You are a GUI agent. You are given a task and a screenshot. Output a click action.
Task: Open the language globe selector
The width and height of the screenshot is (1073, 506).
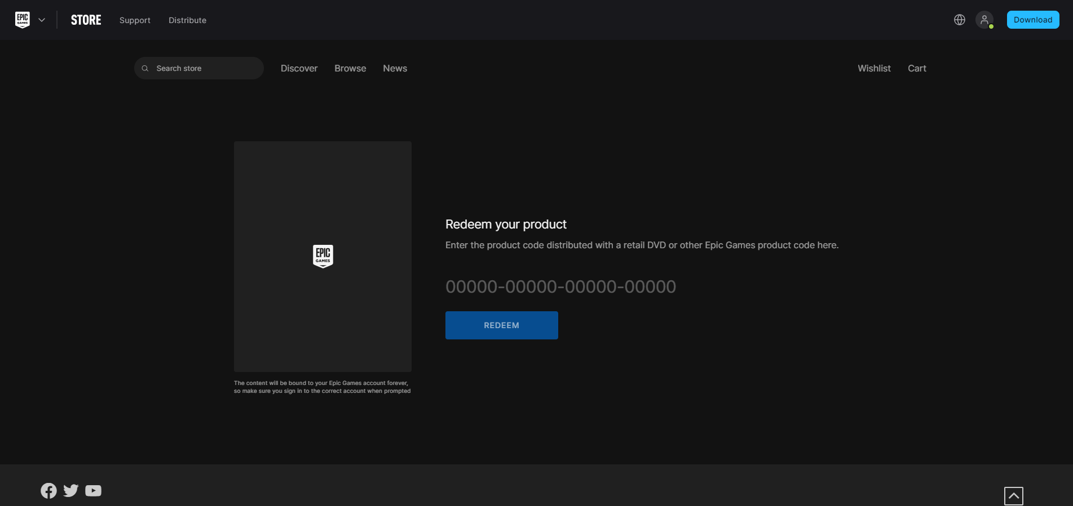point(960,20)
